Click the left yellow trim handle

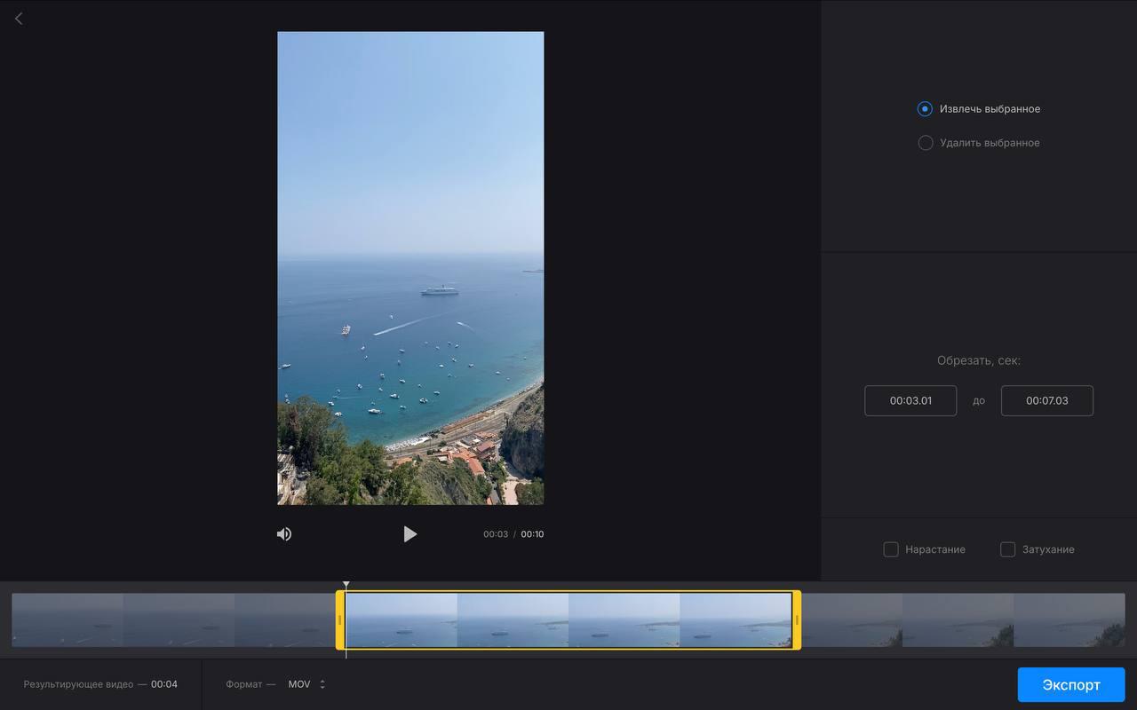click(x=339, y=619)
